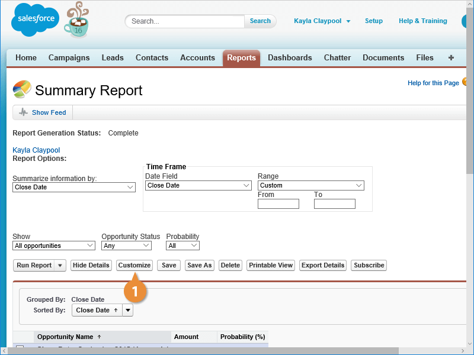Open the Date Field dropdown
This screenshot has height=355, width=474.
point(198,185)
